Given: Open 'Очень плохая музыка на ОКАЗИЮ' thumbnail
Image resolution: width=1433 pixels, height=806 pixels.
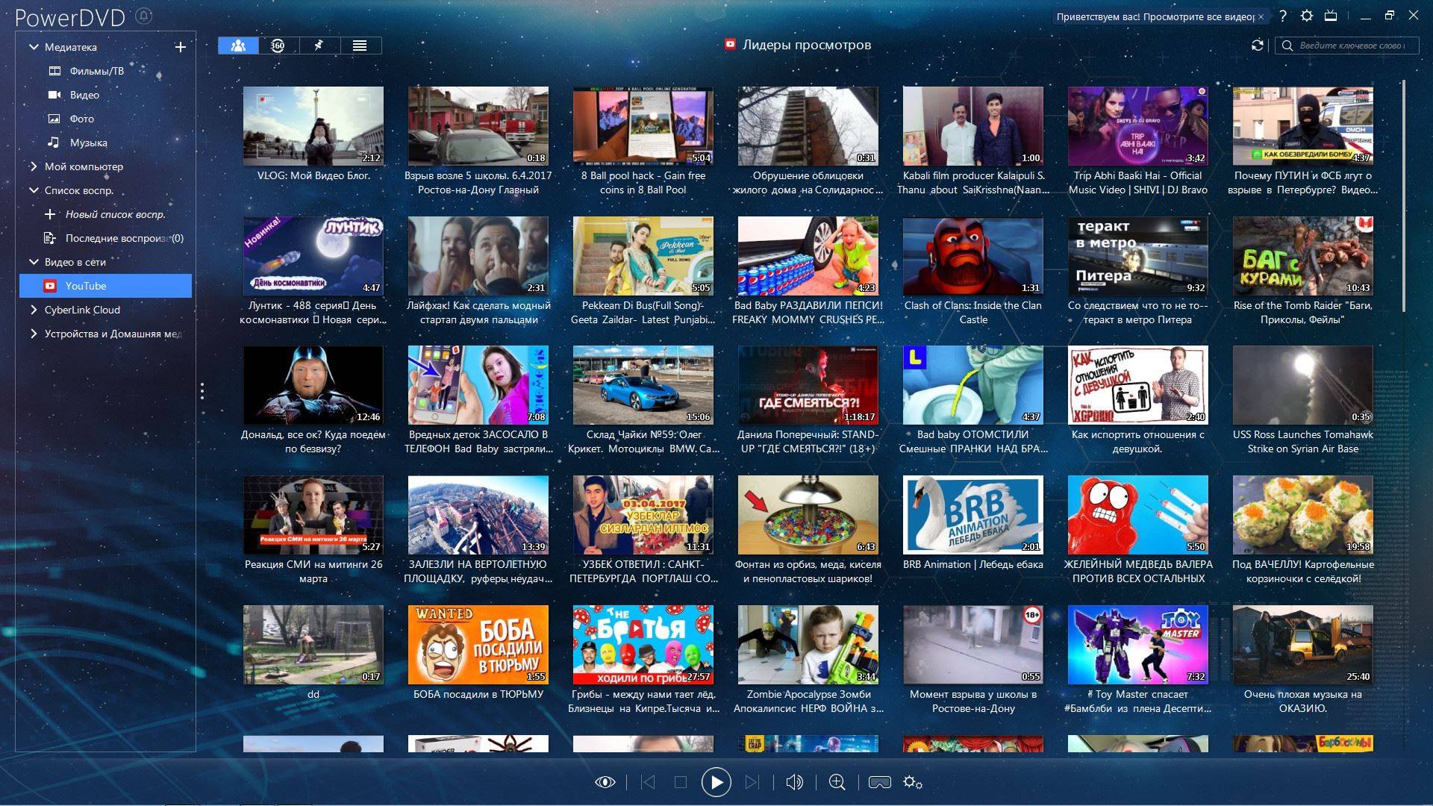Looking at the screenshot, I should point(1303,645).
